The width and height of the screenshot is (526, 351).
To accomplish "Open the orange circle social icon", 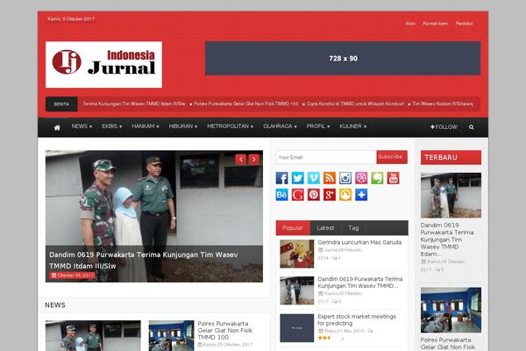I will click(345, 195).
